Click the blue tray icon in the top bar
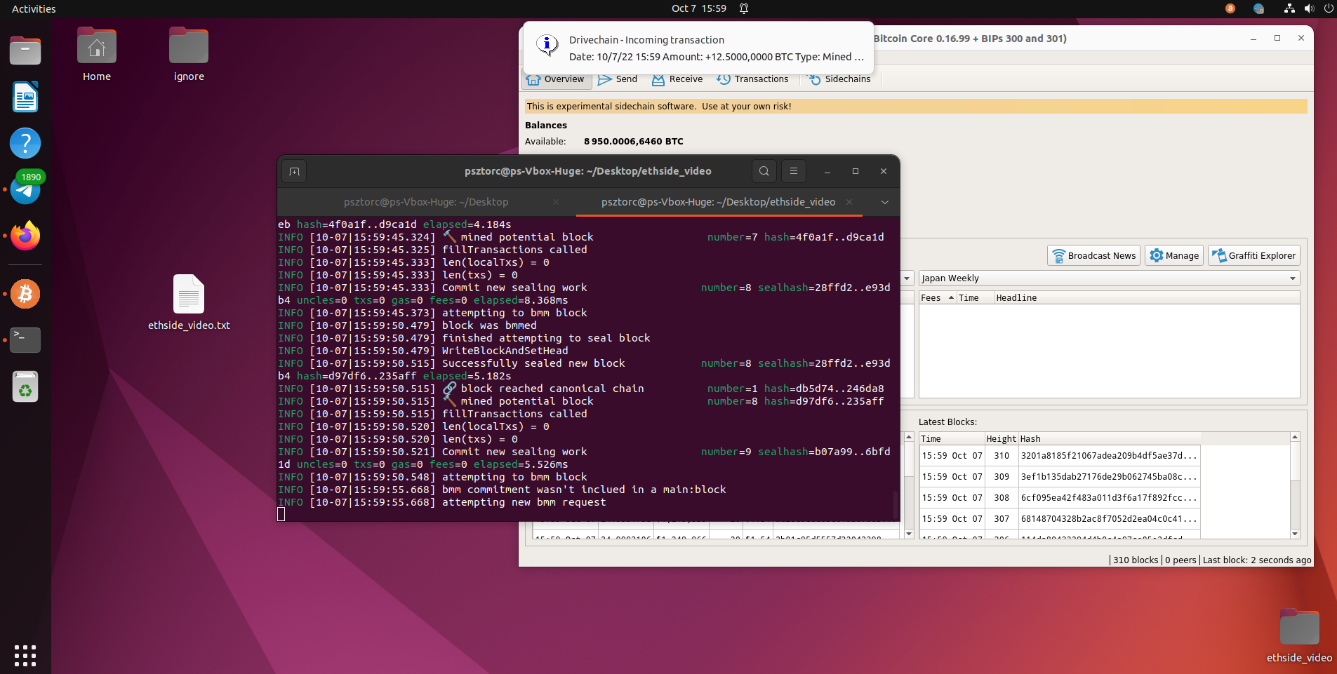Image resolution: width=1337 pixels, height=674 pixels. point(1258,8)
